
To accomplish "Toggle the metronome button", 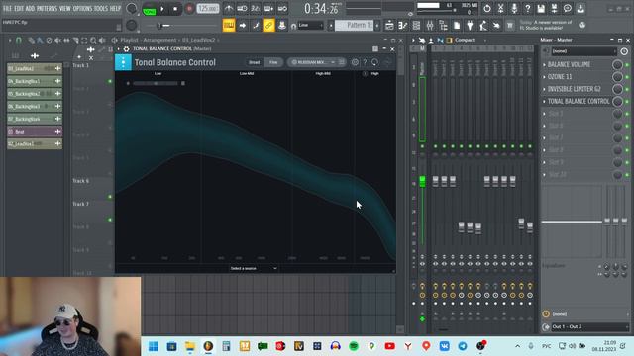I will point(229,9).
